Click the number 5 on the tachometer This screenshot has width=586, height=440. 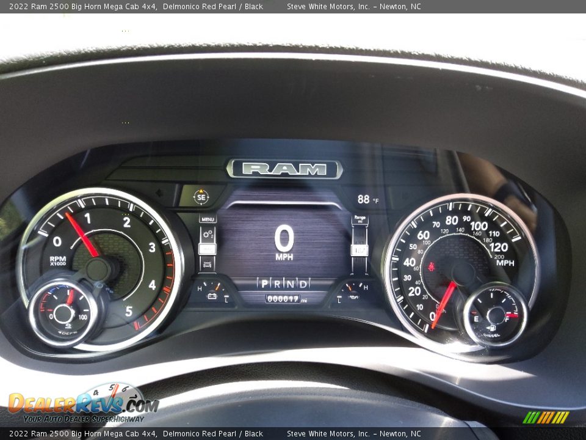129,311
